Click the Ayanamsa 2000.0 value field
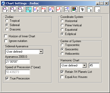 click(x=18, y=62)
